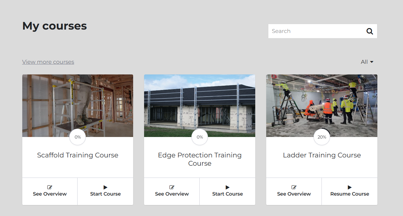Click the Scaffold course overview edit icon

50,187
